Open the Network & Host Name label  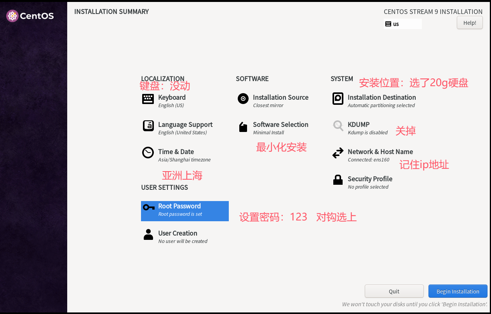[x=380, y=152]
